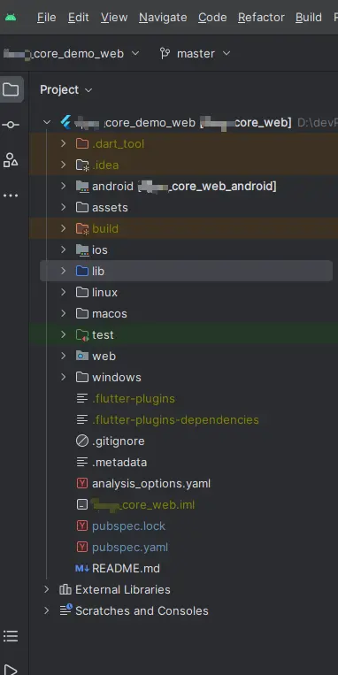Expand the .dart_tool folder
Screen dimensions: 338x675
tap(64, 143)
